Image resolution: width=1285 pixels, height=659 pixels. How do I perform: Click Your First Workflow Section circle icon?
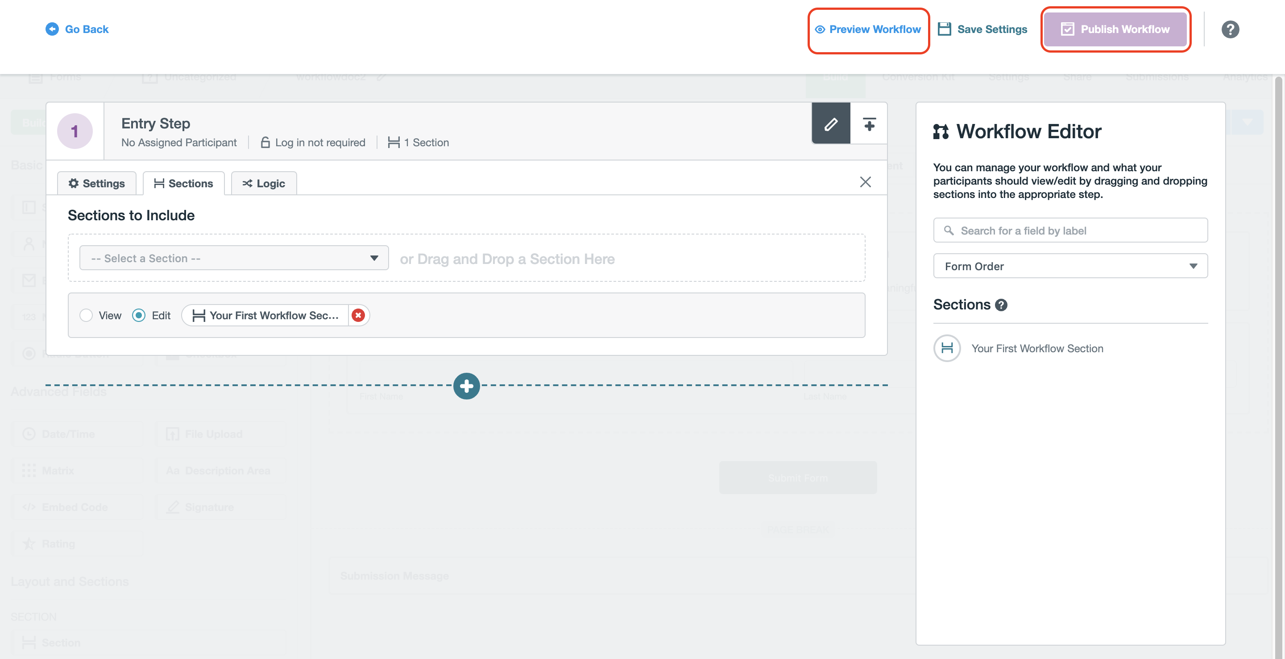point(947,348)
